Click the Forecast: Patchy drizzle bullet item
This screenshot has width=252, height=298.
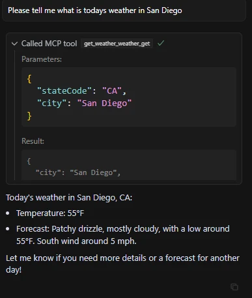tap(123, 235)
